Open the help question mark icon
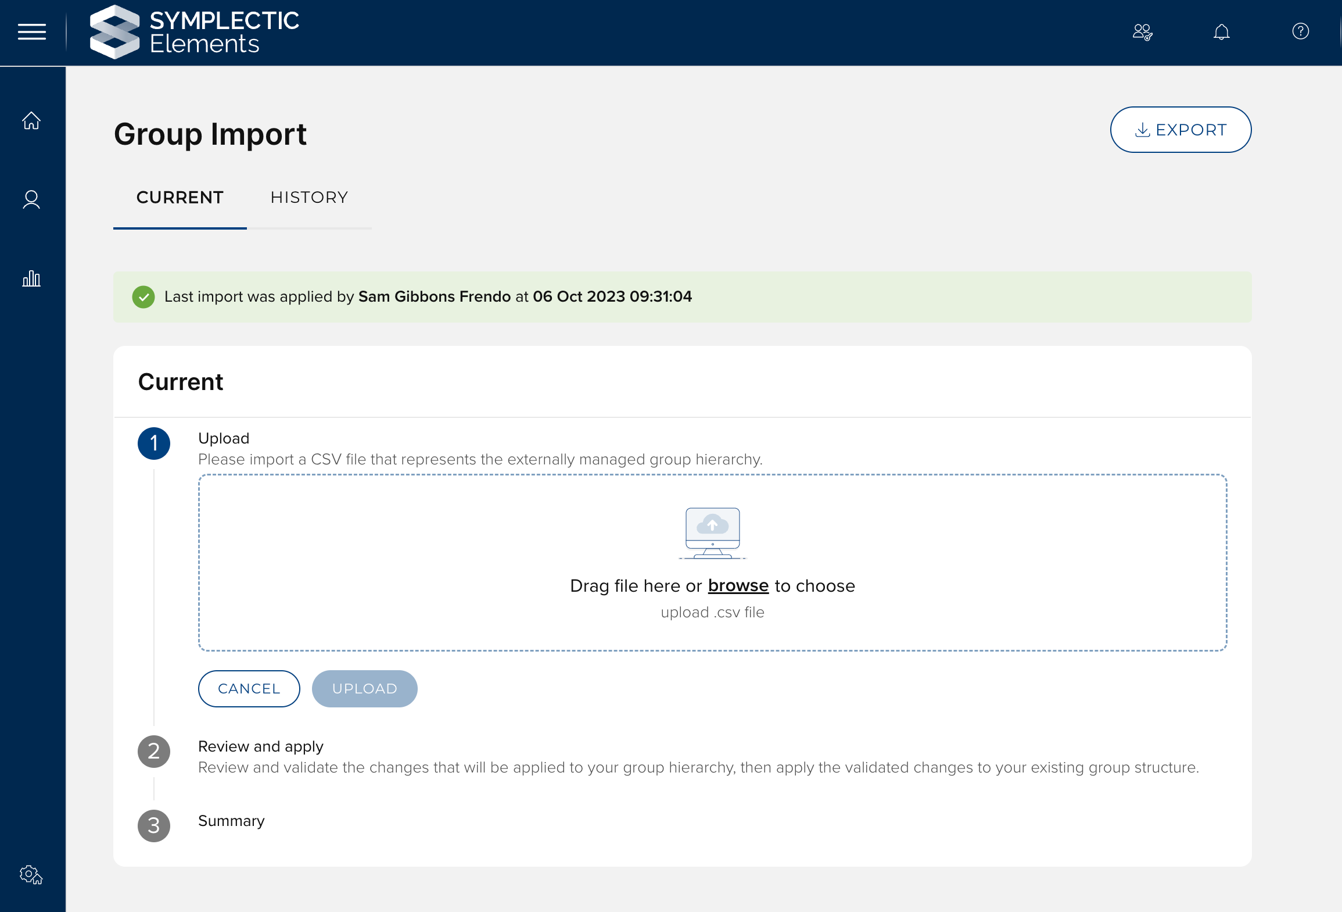1342x912 pixels. [x=1300, y=31]
